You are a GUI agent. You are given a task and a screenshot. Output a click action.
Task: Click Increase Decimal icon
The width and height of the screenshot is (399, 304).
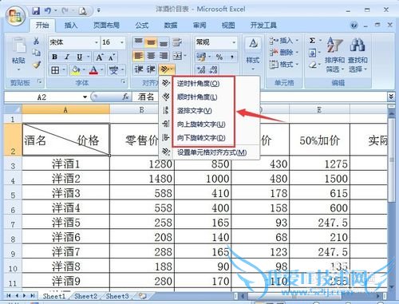click(201, 69)
